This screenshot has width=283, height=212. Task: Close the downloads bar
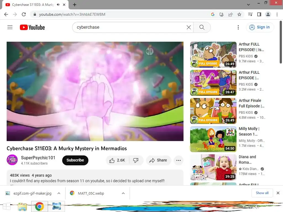coord(278,193)
